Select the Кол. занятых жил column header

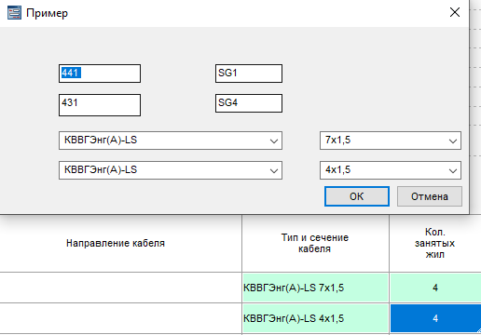435,243
